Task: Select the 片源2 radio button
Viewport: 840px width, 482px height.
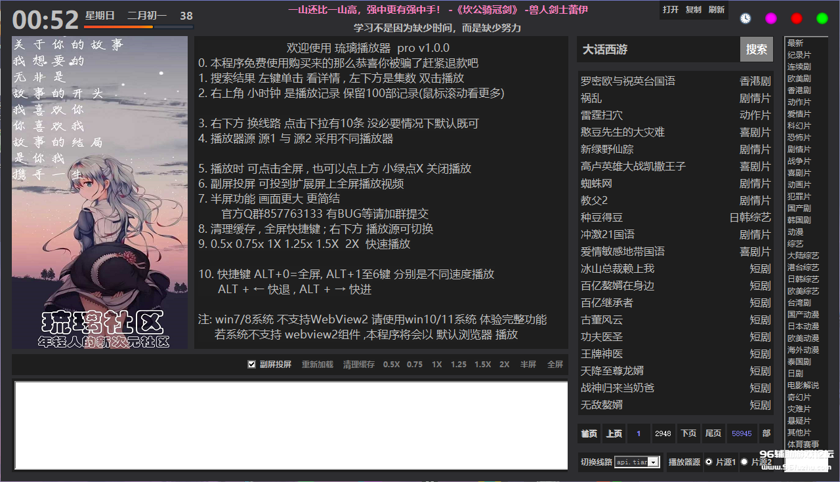Action: click(744, 462)
